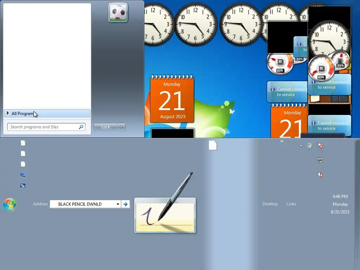Click the tray icon left of the flag
The image size is (360, 270).
[x=309, y=146]
